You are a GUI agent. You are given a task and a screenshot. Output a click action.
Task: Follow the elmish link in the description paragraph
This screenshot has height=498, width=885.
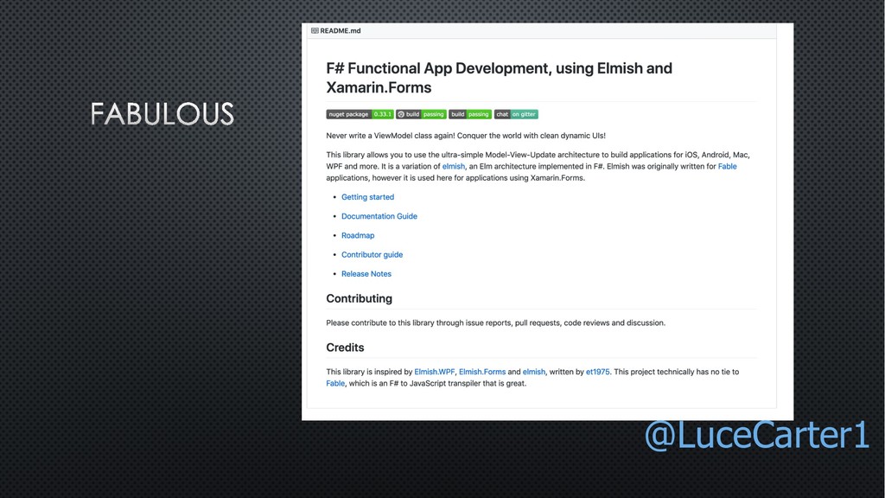click(453, 167)
